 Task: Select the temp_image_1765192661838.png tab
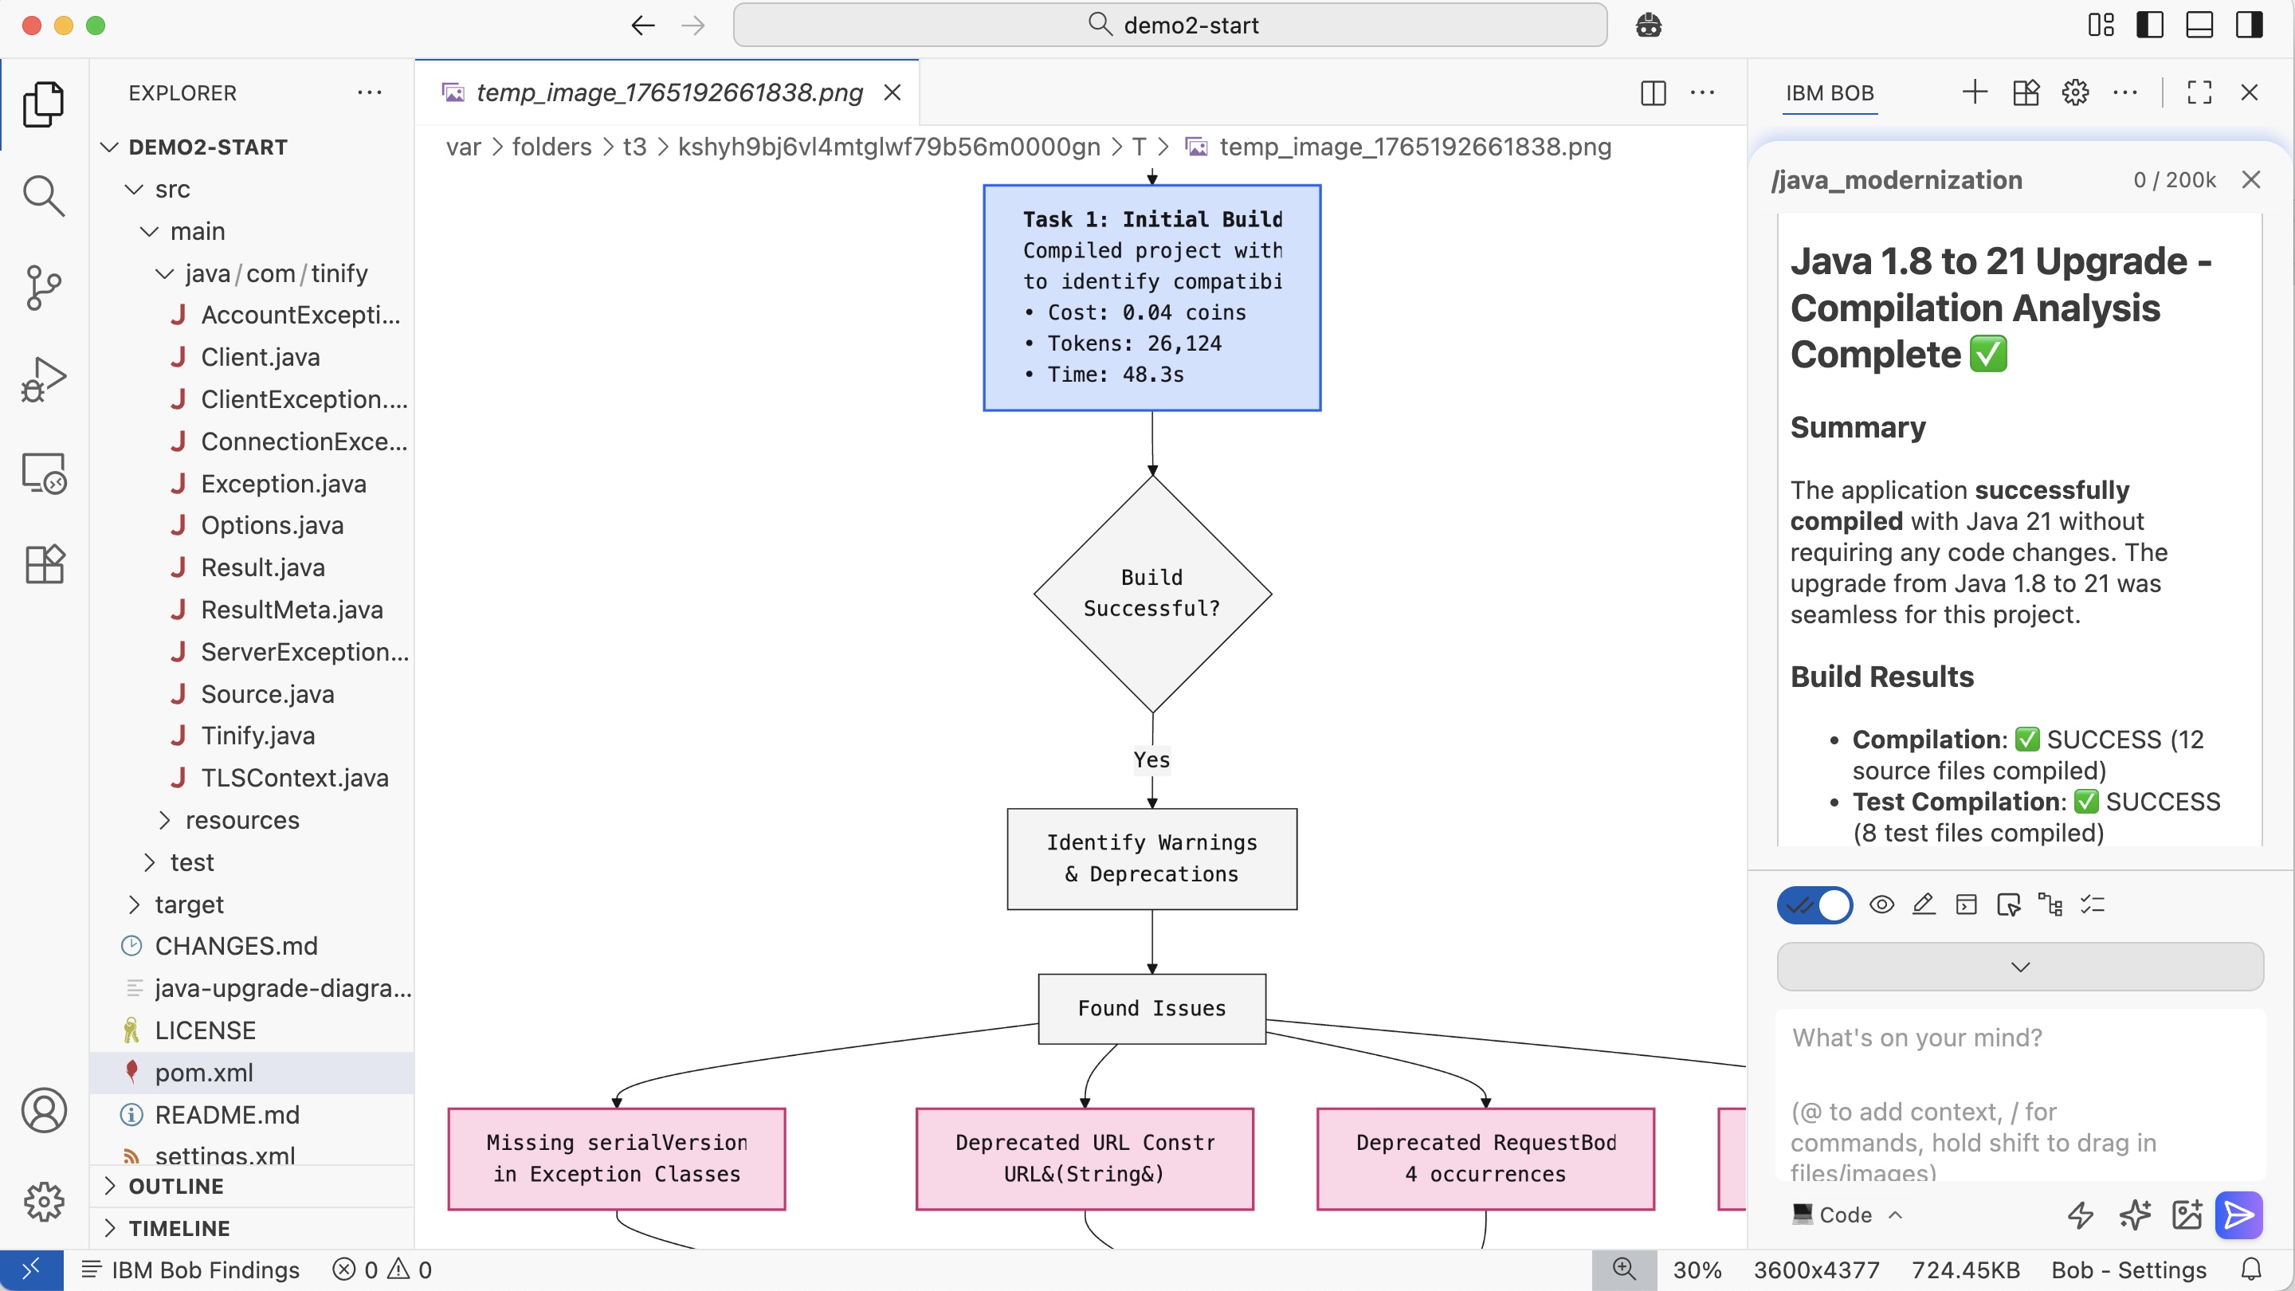point(669,92)
